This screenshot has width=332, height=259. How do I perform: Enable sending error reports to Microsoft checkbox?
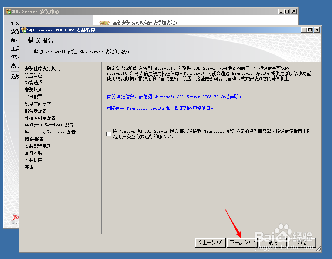click(108, 134)
